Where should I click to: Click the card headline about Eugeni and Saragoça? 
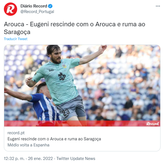click(x=54, y=139)
